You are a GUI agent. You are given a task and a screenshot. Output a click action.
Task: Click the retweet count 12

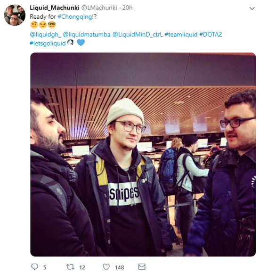click(x=82, y=267)
